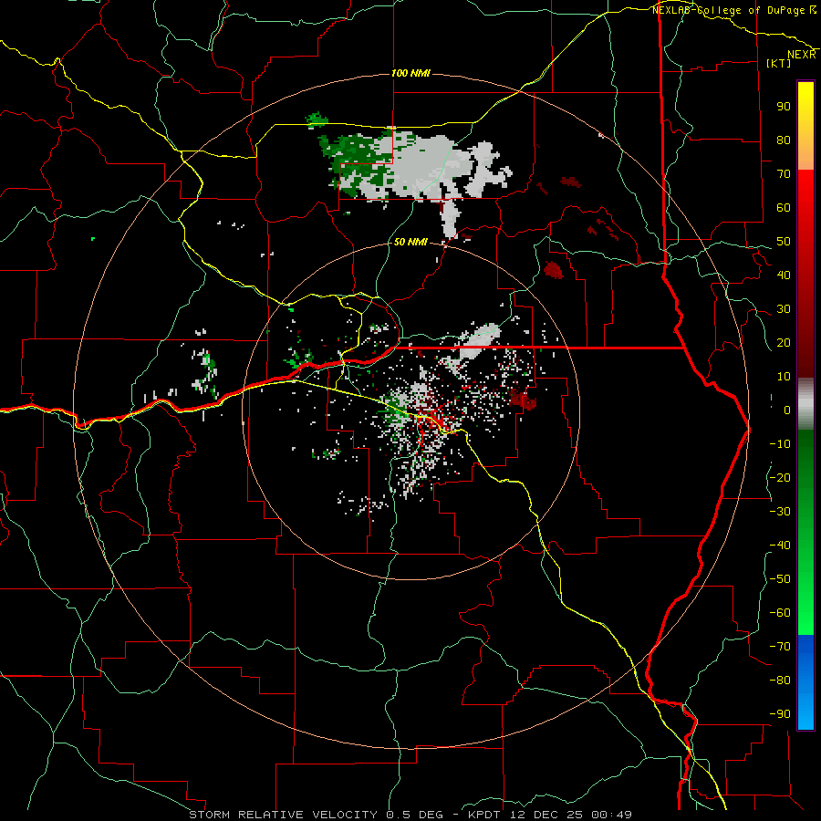Select the "STORM RELATIVE VELOCITY" product title

pyautogui.click(x=283, y=815)
